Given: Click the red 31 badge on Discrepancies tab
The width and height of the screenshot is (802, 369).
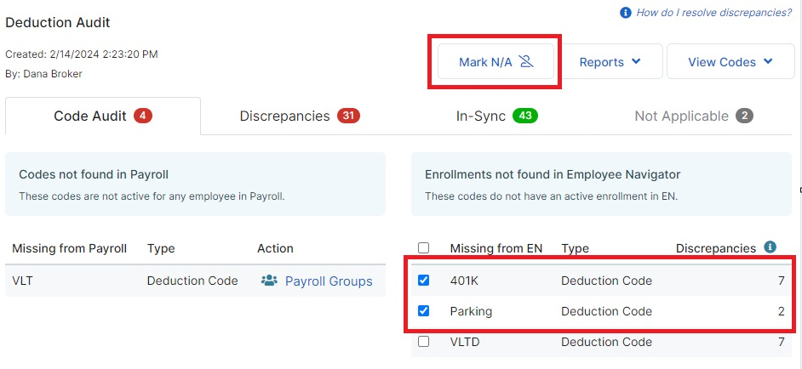Looking at the screenshot, I should [348, 116].
